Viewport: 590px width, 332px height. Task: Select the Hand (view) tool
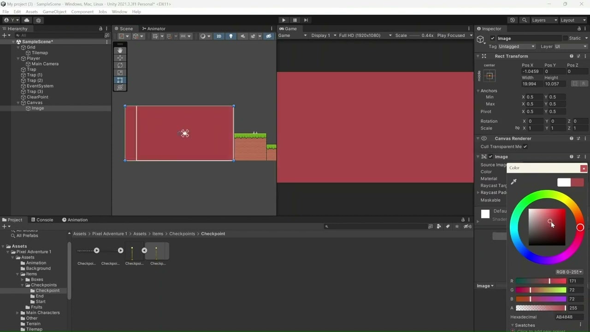(120, 50)
